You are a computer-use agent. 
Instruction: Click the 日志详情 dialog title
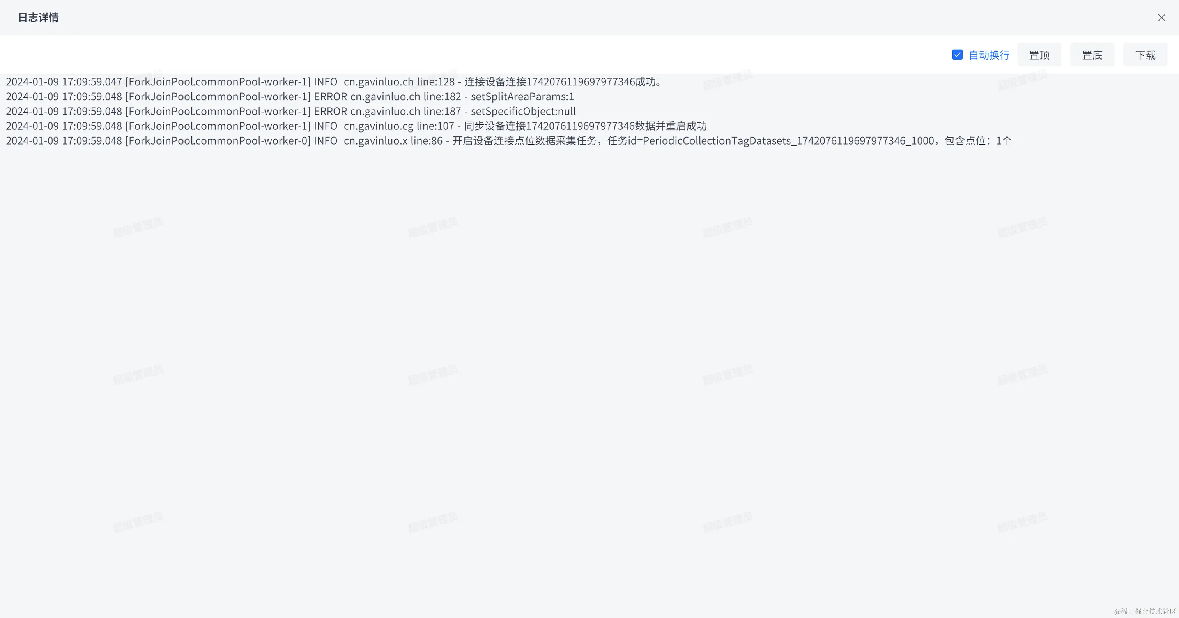(x=39, y=18)
